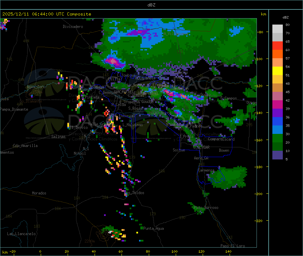303x256 pixels.
Task: Click the bright green 20-30 dBZ swatch
Action: pyautogui.click(x=277, y=138)
